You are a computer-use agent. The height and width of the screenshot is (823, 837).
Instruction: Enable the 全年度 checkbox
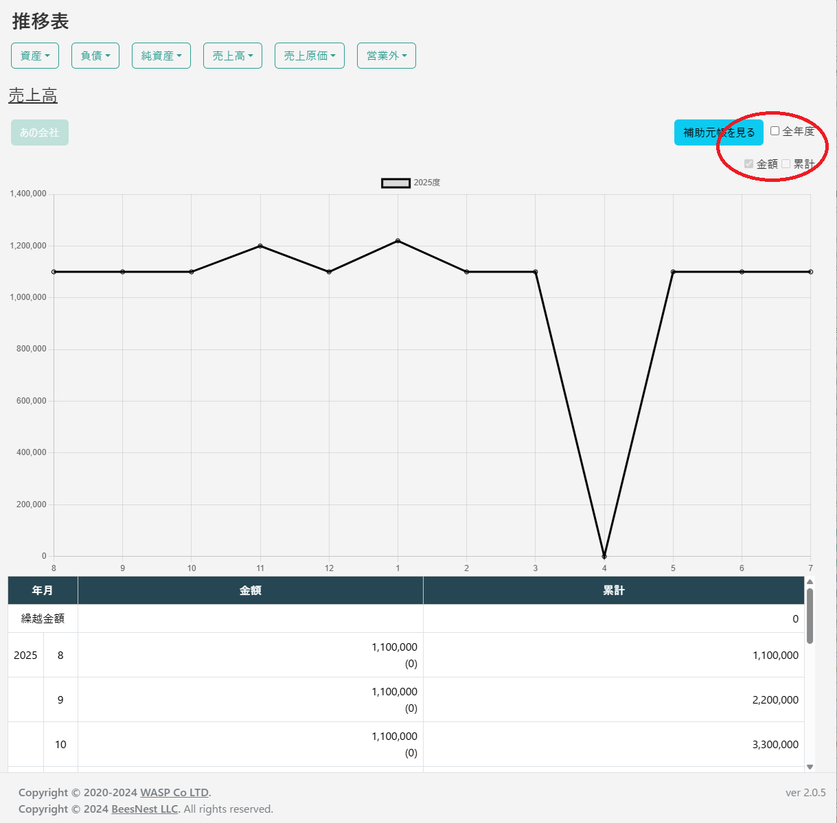[775, 131]
